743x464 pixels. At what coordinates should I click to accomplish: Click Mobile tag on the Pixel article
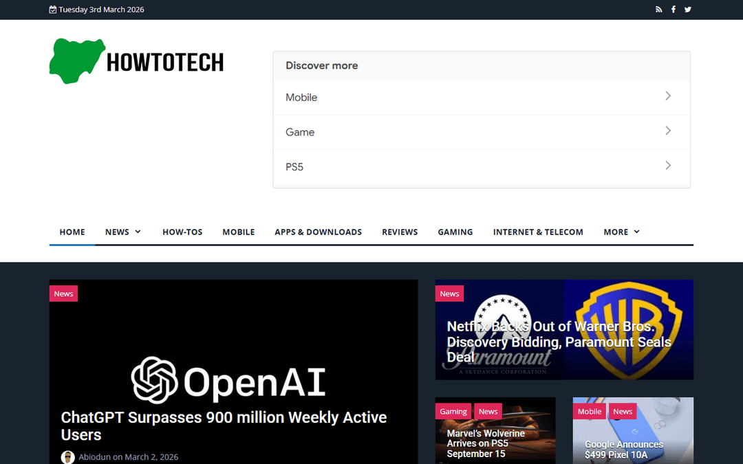pos(590,412)
